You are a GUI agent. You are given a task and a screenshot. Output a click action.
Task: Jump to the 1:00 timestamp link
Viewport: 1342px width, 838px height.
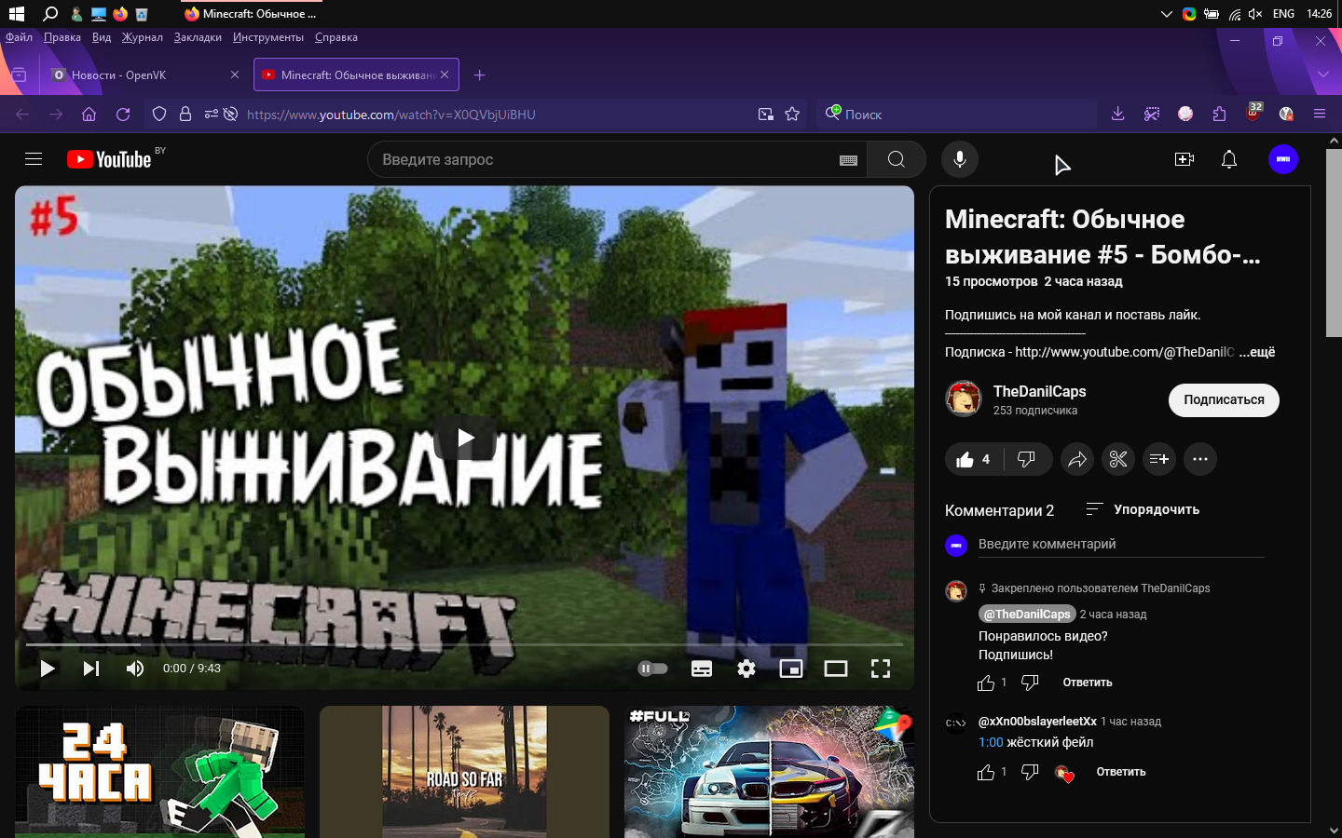click(x=991, y=742)
